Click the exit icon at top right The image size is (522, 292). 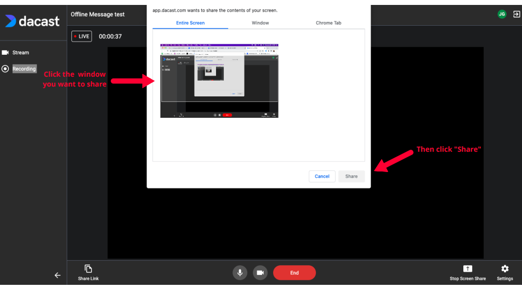pyautogui.click(x=517, y=14)
